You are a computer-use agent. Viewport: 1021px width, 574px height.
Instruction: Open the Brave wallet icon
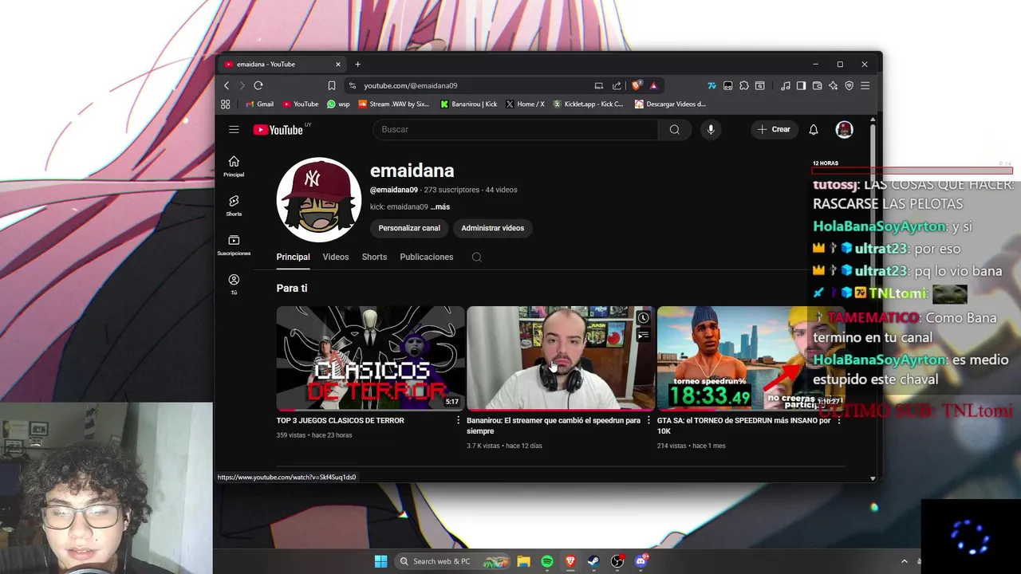pos(817,85)
